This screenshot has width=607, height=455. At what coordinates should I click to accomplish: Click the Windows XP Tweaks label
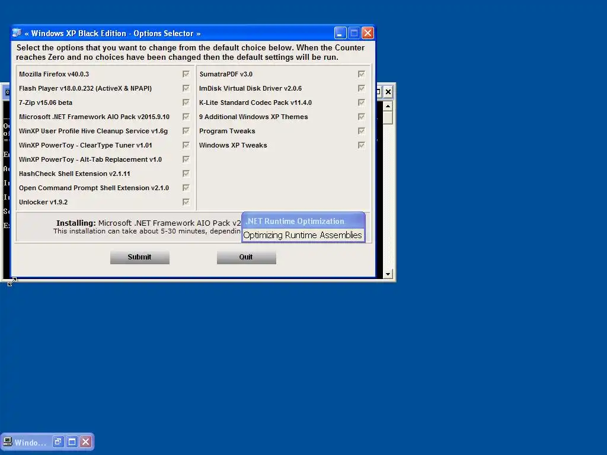tap(233, 145)
